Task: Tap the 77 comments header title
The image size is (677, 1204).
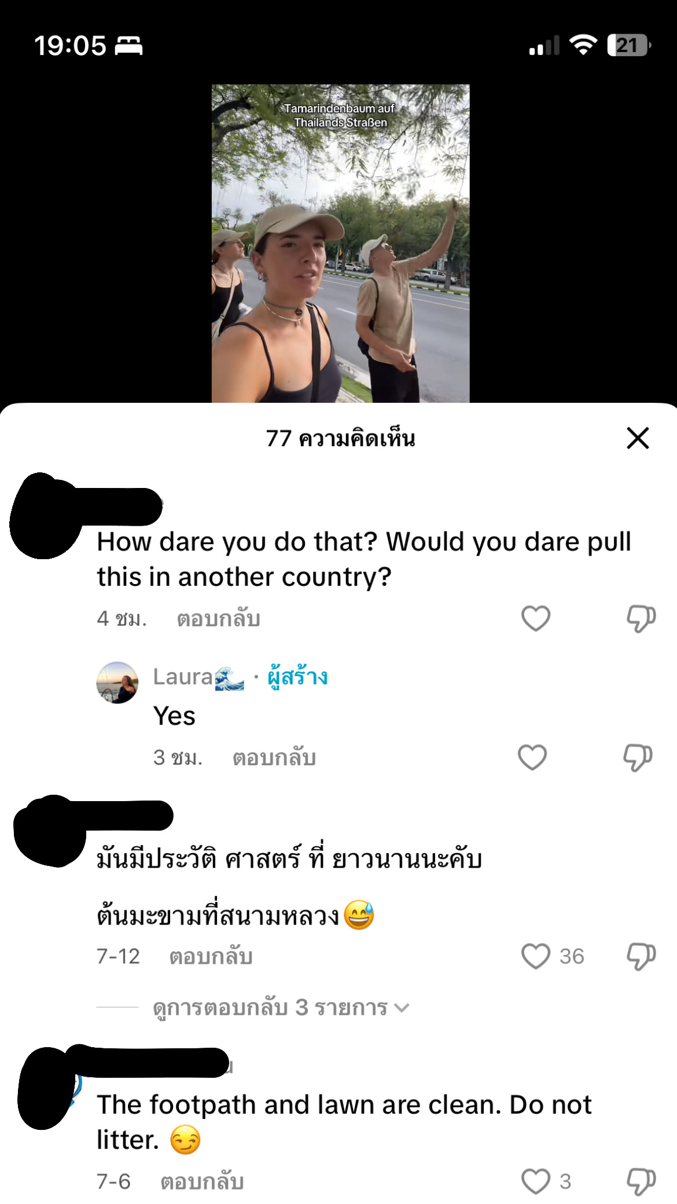Action: (x=340, y=438)
